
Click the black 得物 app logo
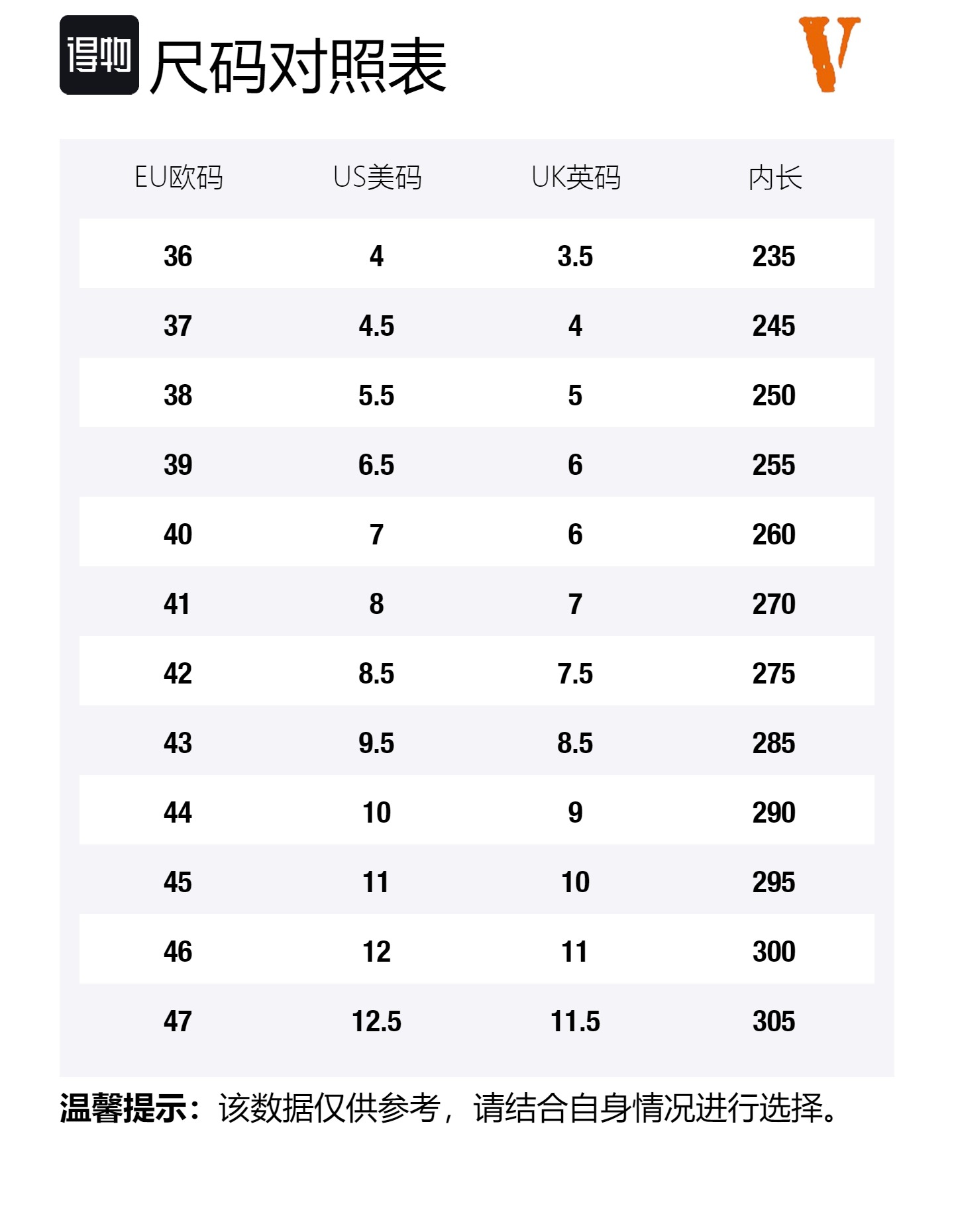99,55
